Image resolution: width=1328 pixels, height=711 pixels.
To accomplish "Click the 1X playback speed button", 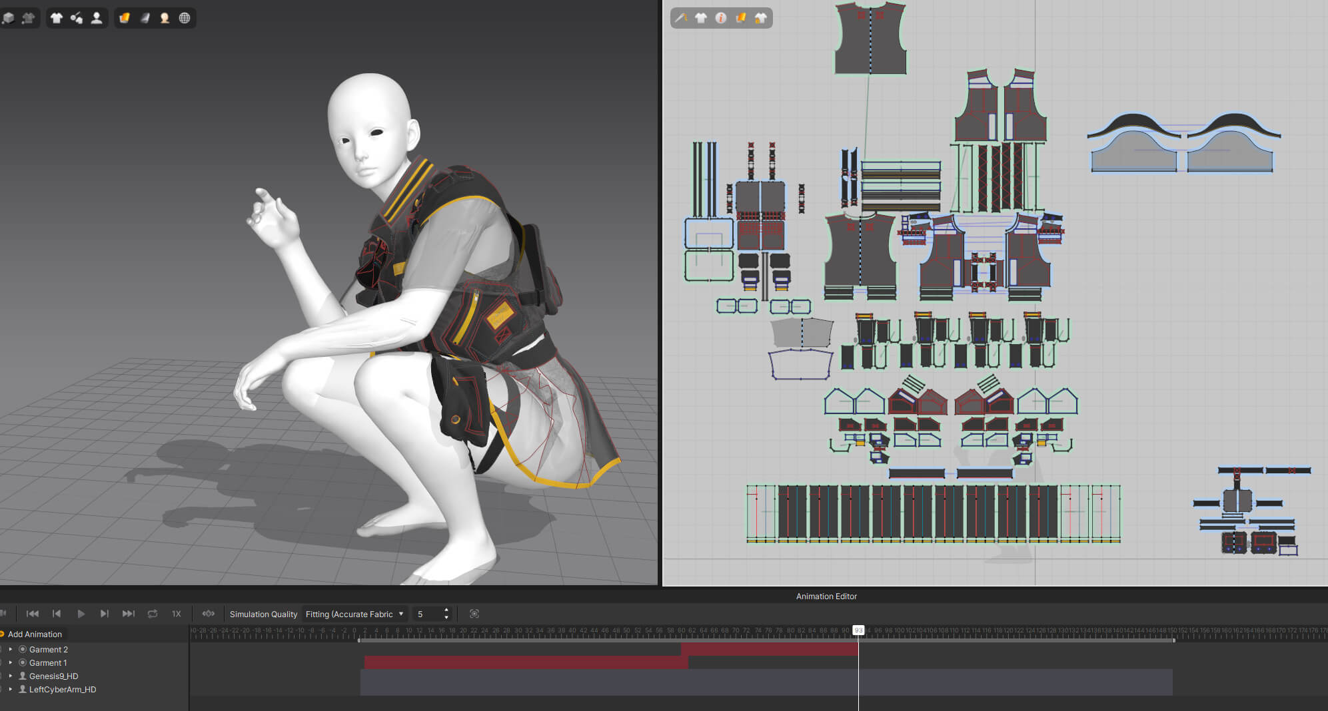I will point(177,614).
